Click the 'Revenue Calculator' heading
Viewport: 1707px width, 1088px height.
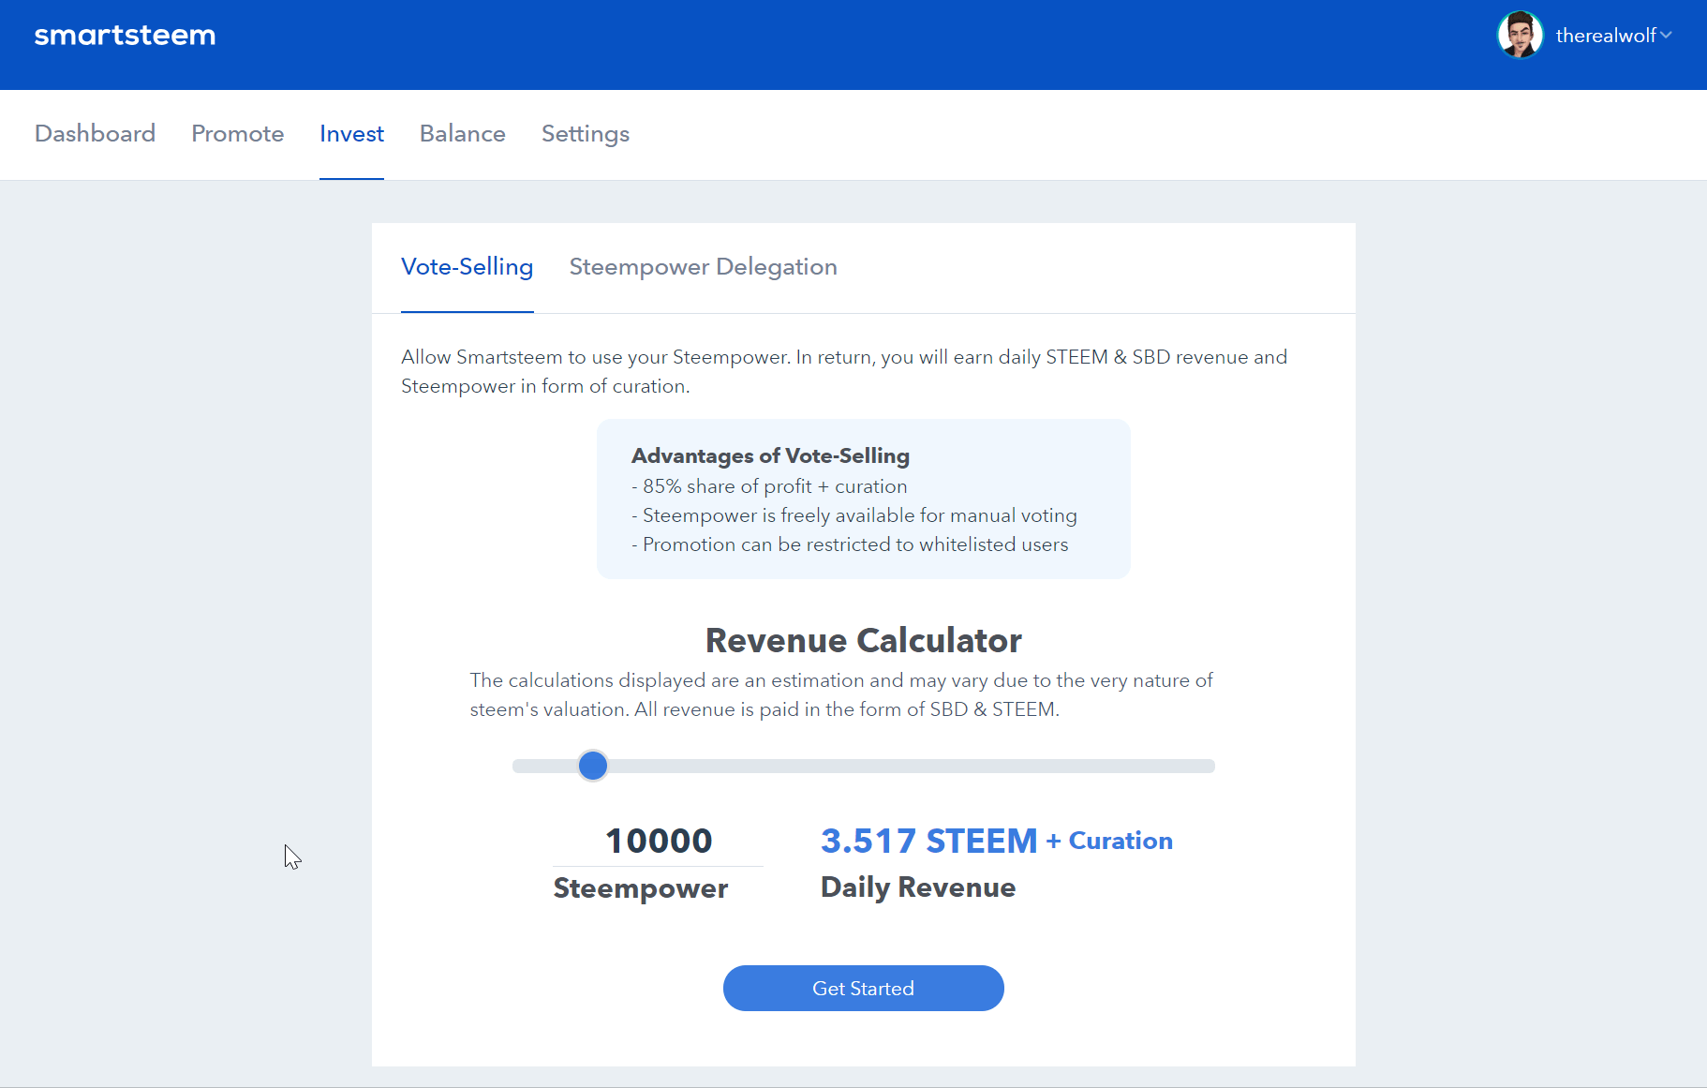pos(863,640)
